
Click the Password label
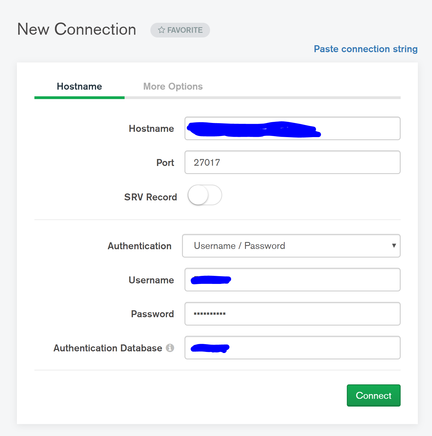[x=152, y=314]
